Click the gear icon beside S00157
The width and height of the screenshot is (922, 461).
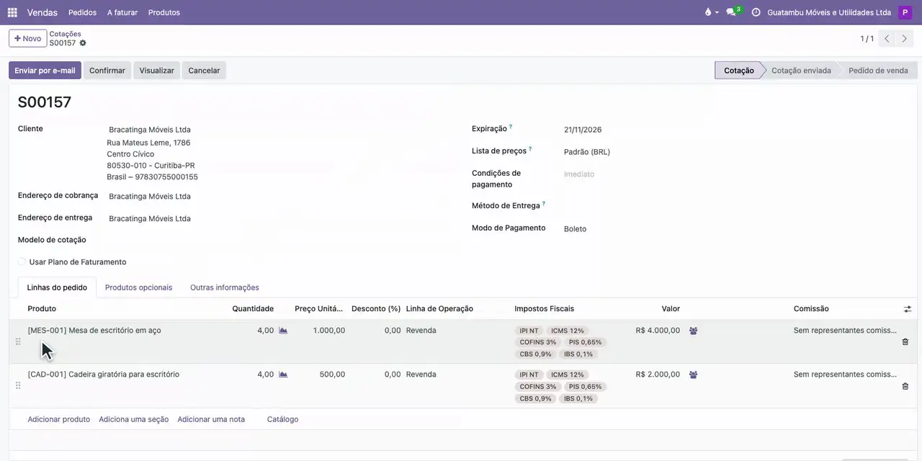point(83,43)
